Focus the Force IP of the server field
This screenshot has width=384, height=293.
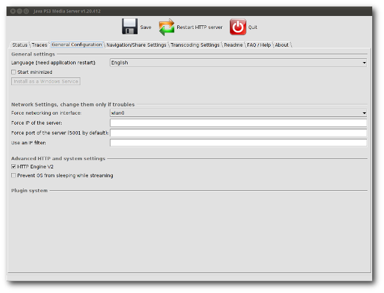click(238, 123)
